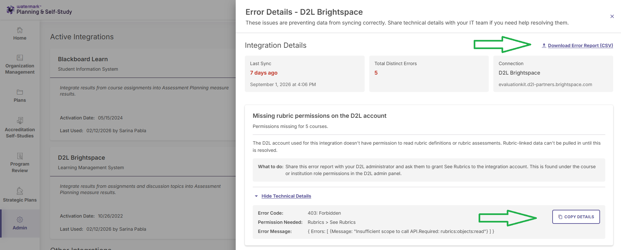Click the 'What to do:' label
This screenshot has height=250, width=621.
[271, 167]
